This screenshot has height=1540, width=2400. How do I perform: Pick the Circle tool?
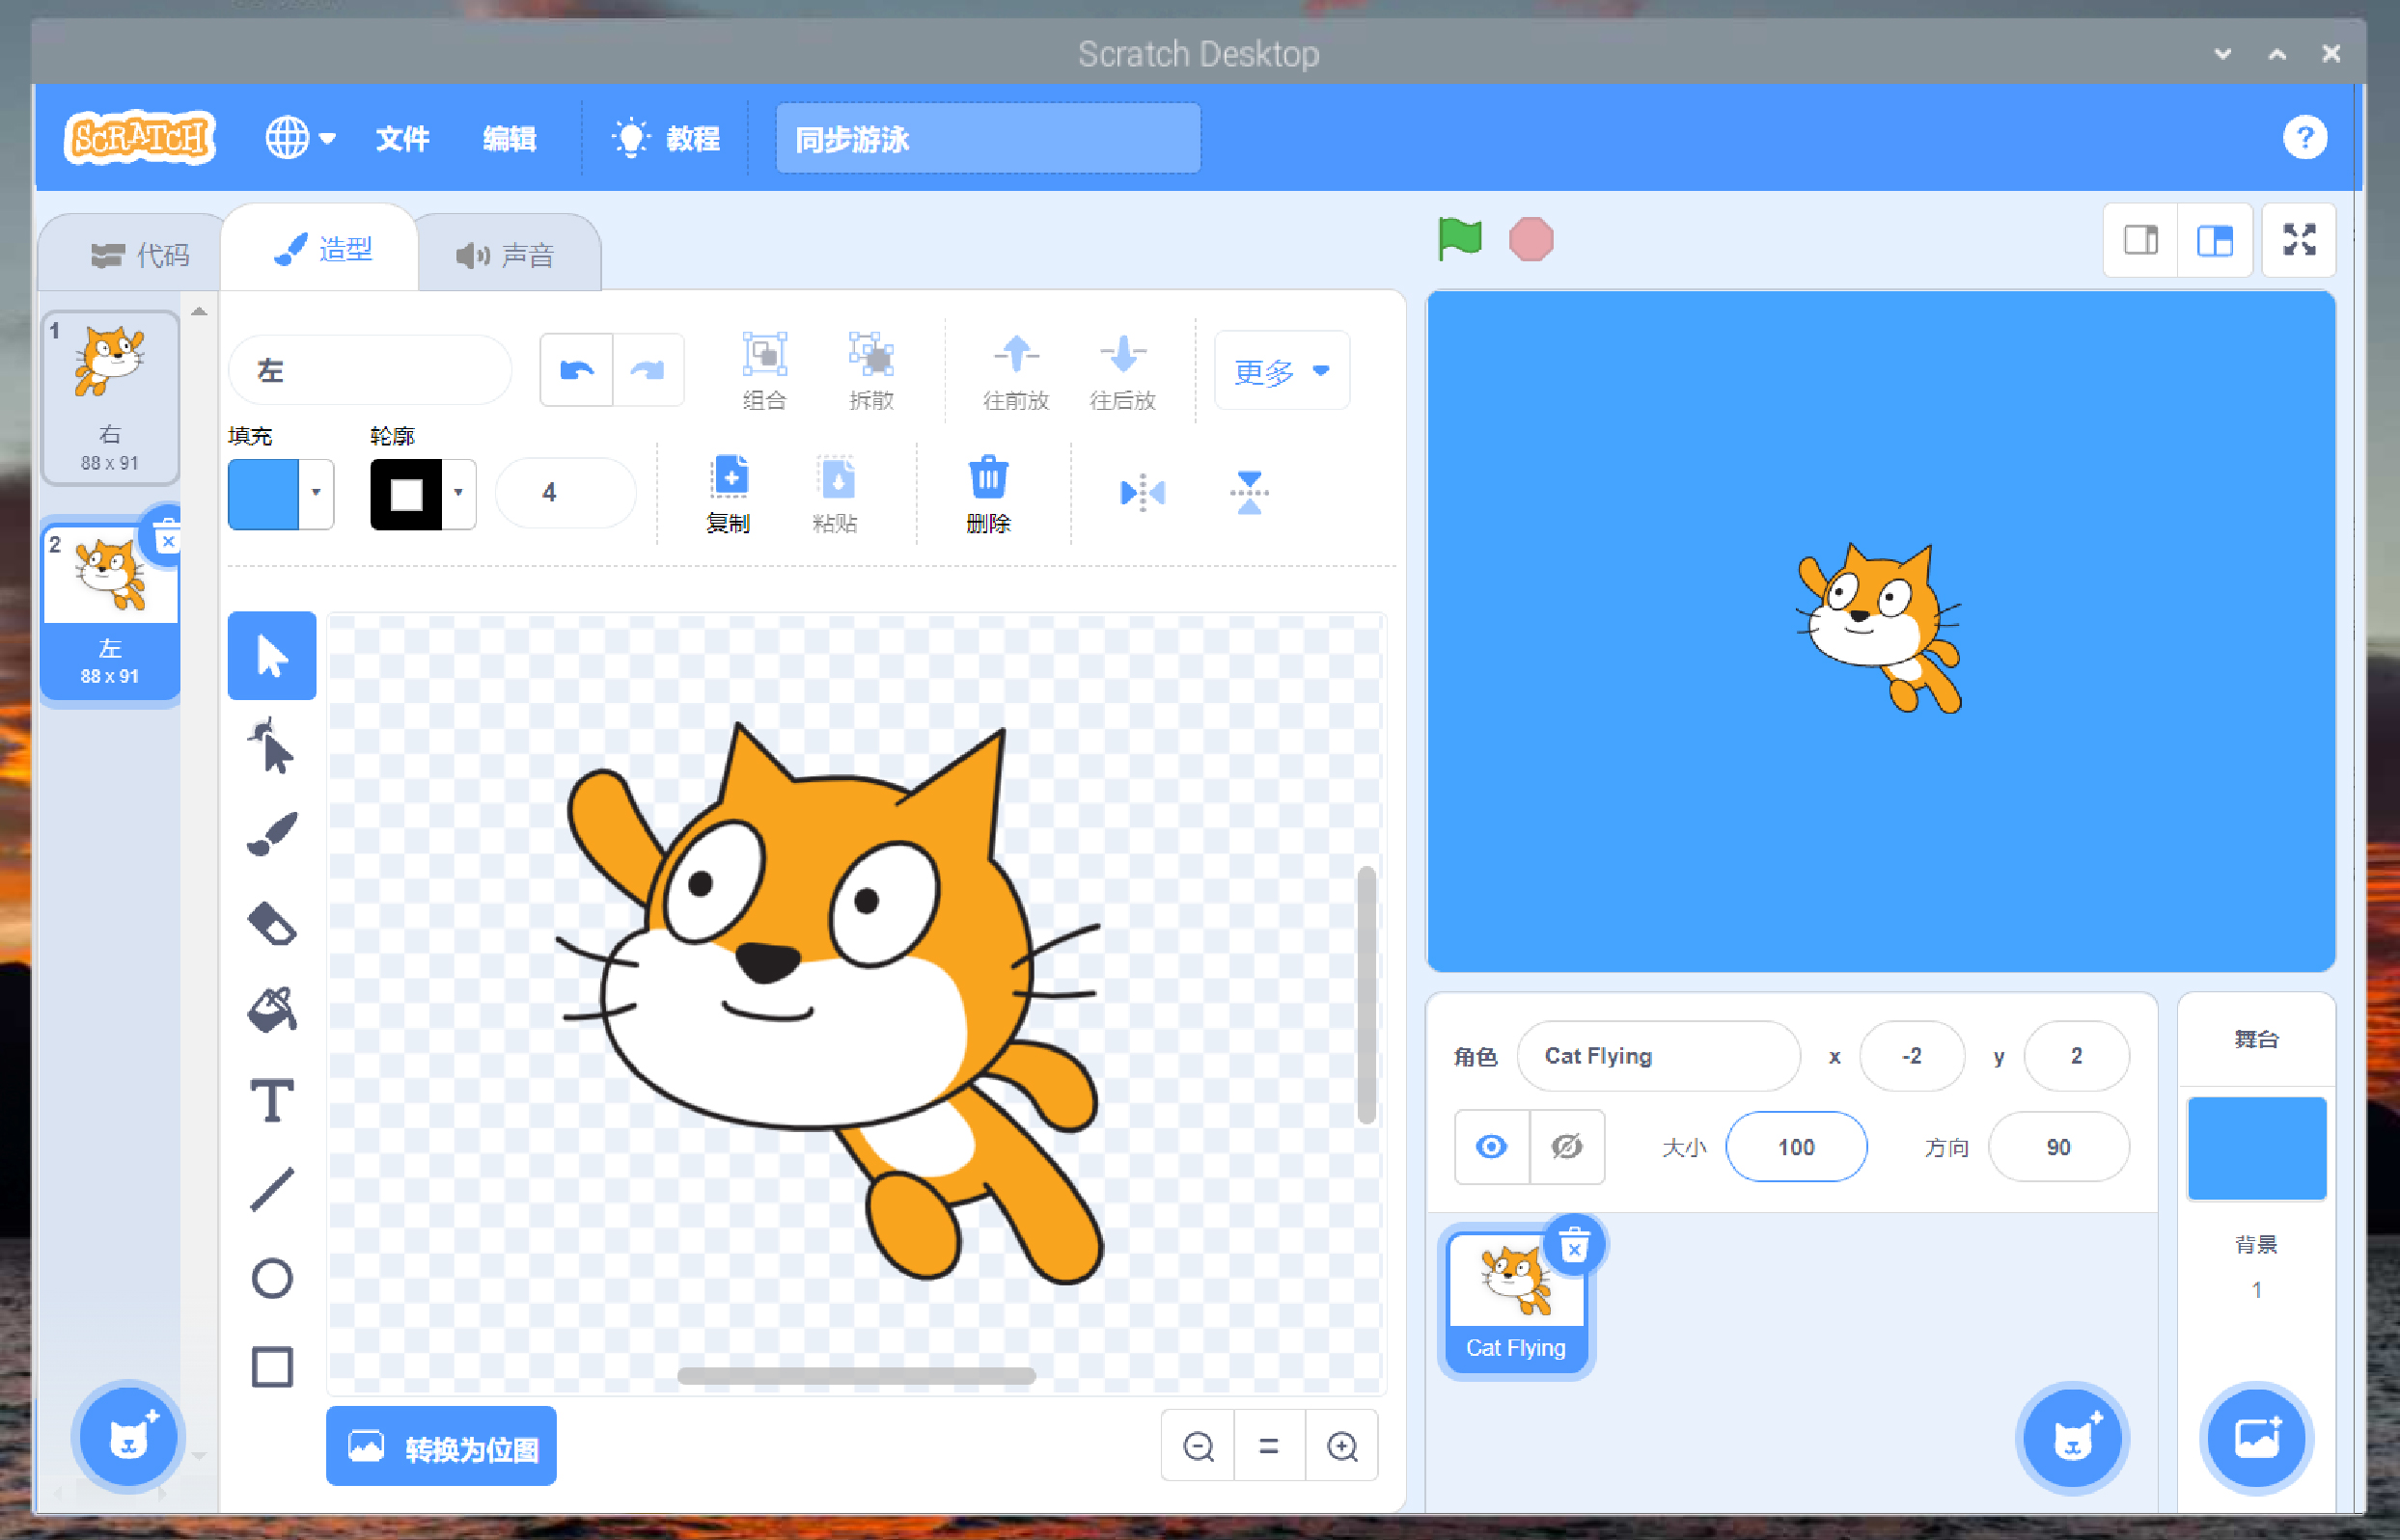(271, 1278)
